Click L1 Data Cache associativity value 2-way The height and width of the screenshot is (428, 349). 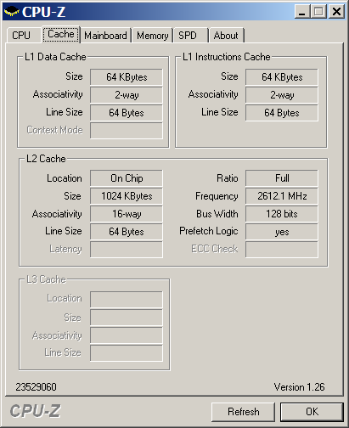(x=127, y=95)
